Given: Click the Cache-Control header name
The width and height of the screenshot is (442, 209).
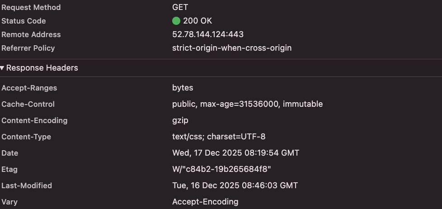Looking at the screenshot, I should 28,104.
